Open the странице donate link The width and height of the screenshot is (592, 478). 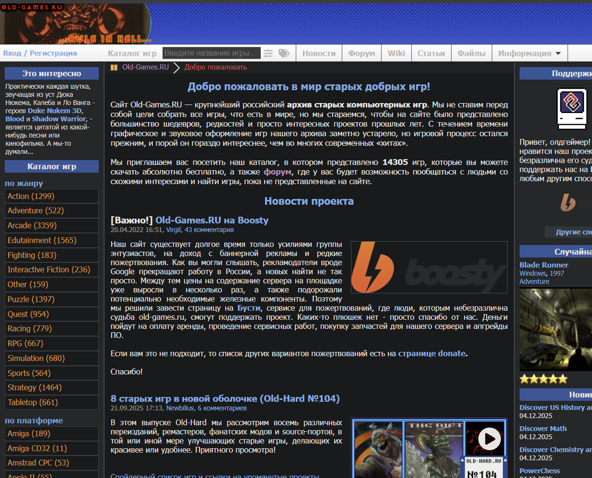[x=432, y=353]
